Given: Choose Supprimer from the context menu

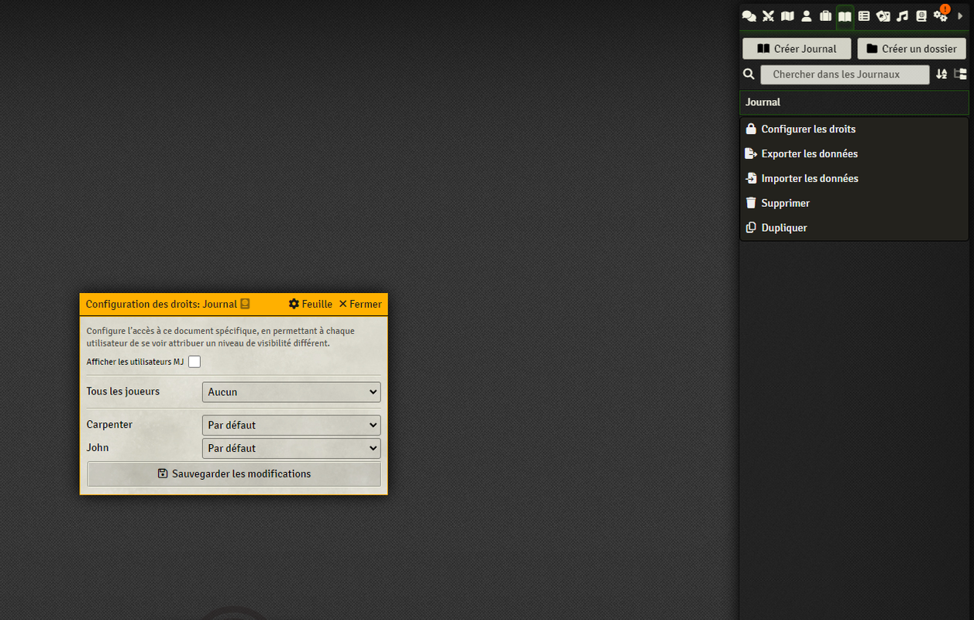Looking at the screenshot, I should tap(854, 203).
